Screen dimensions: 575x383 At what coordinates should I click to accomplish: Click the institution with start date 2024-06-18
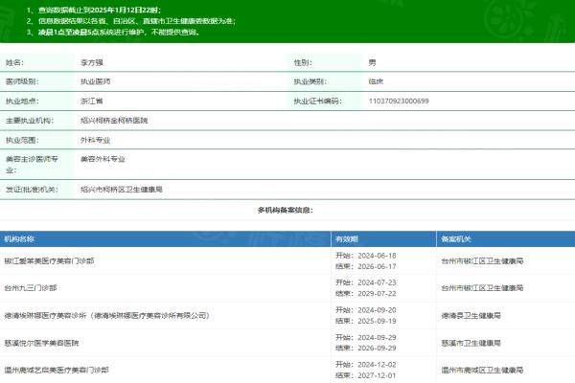coord(49,261)
